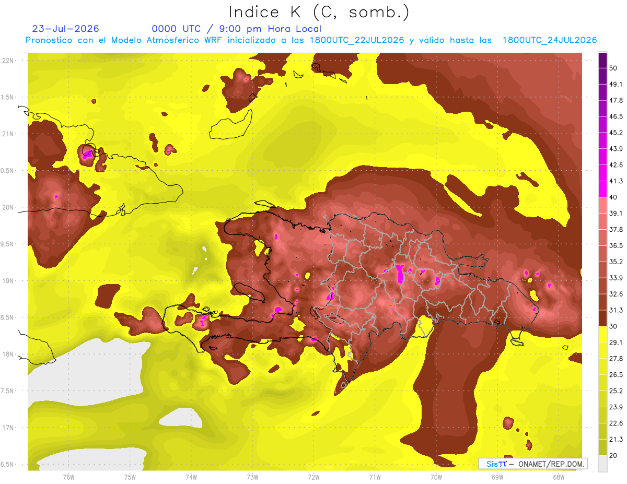Click the '70W' longitude label

[436, 477]
